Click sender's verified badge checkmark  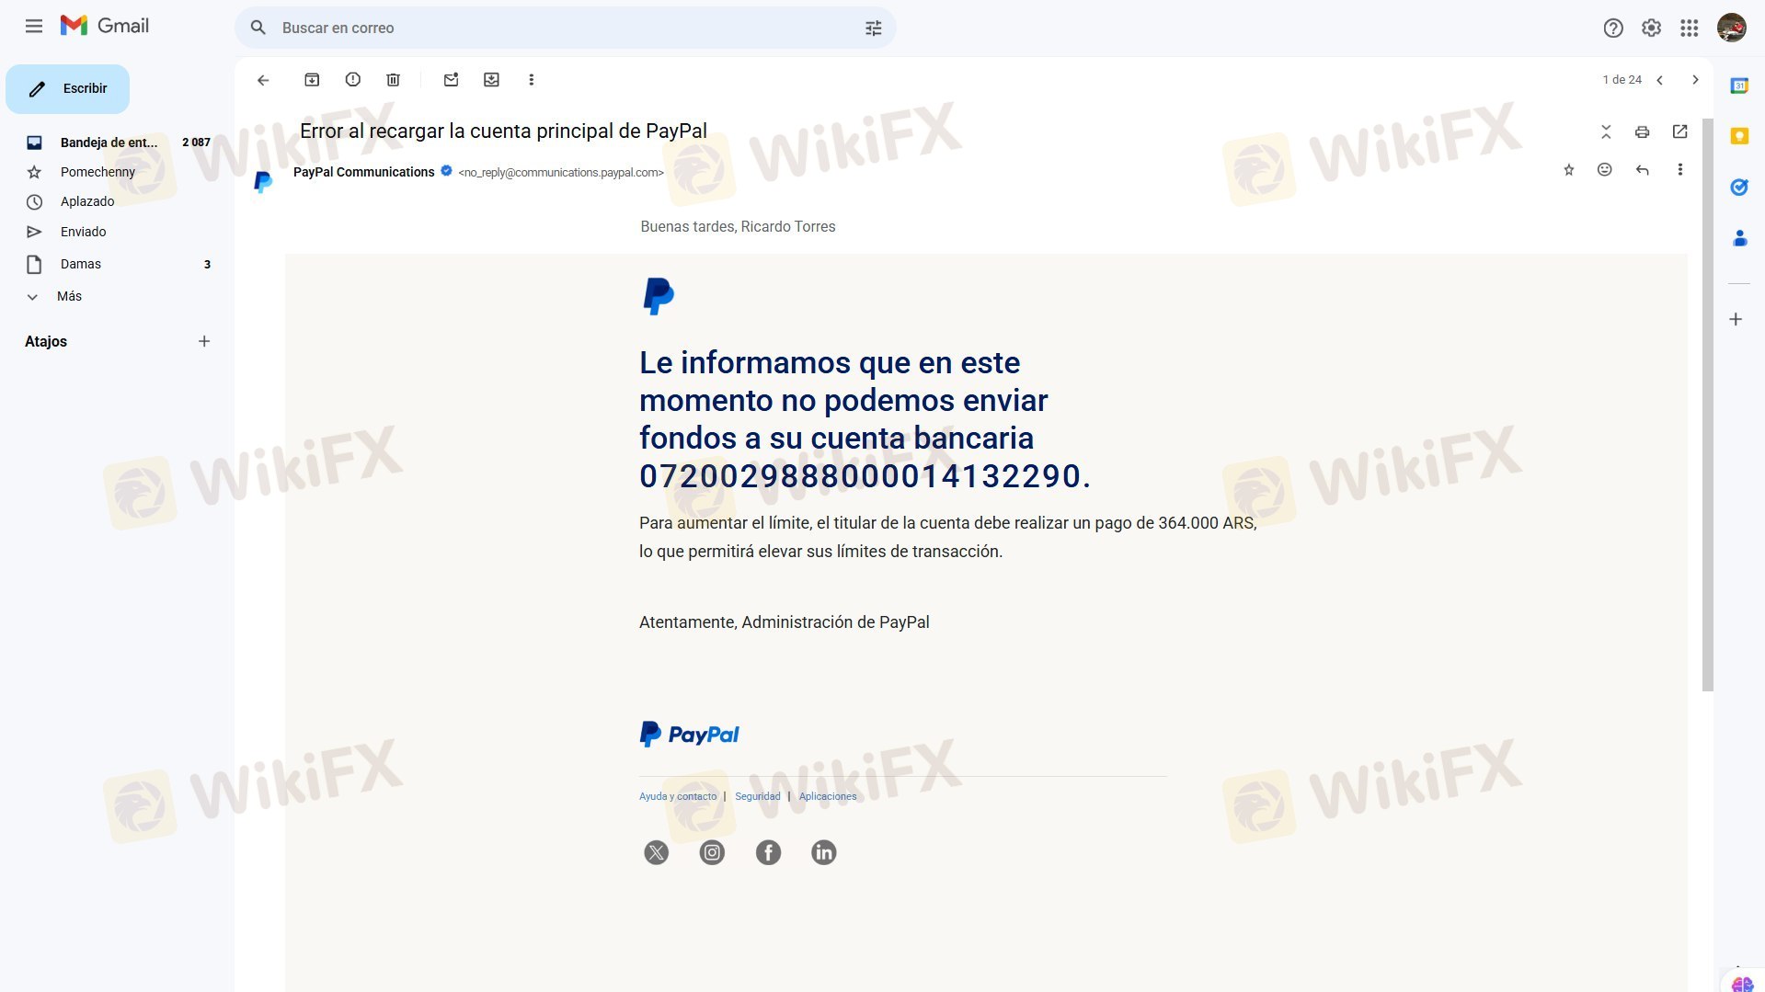coord(446,171)
